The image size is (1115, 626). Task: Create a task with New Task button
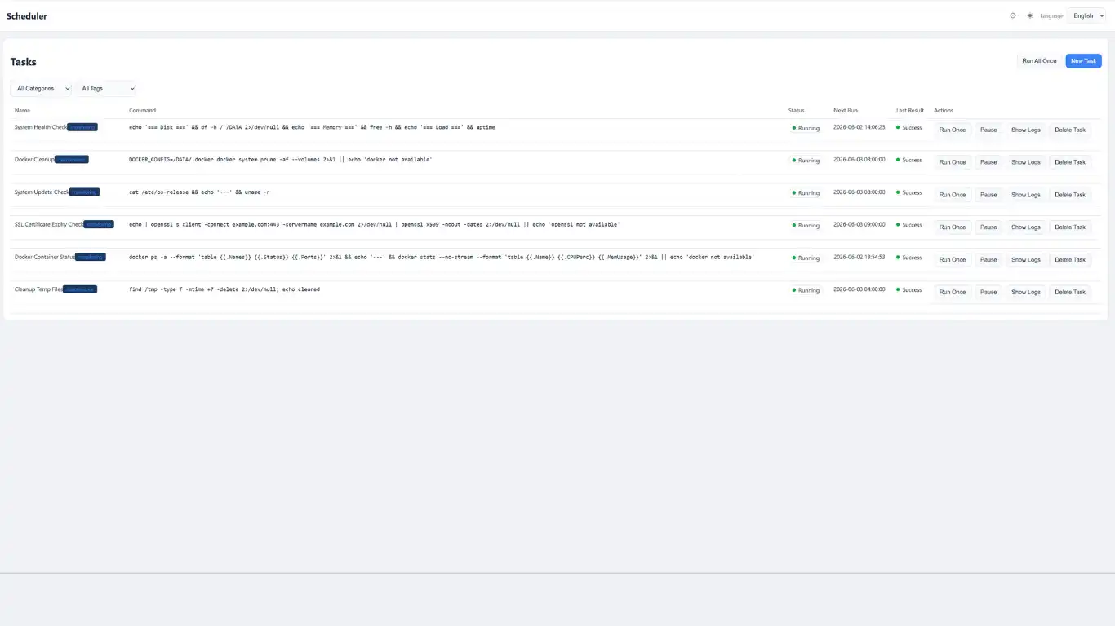coord(1083,61)
